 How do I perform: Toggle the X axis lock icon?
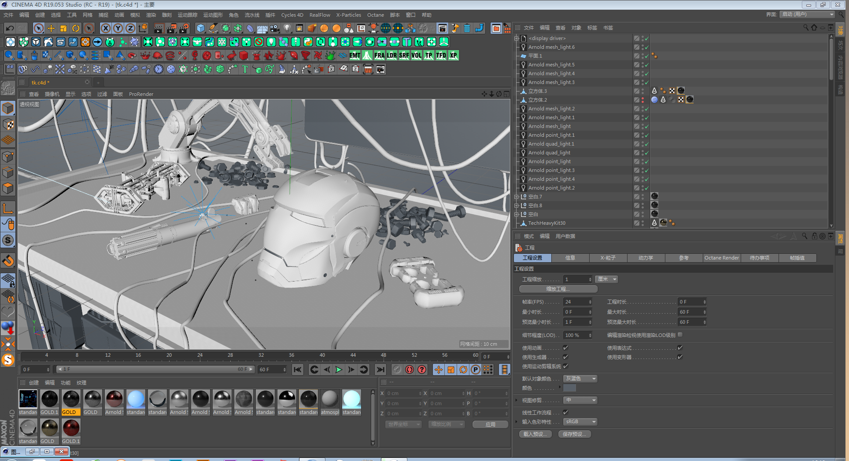pyautogui.click(x=106, y=29)
